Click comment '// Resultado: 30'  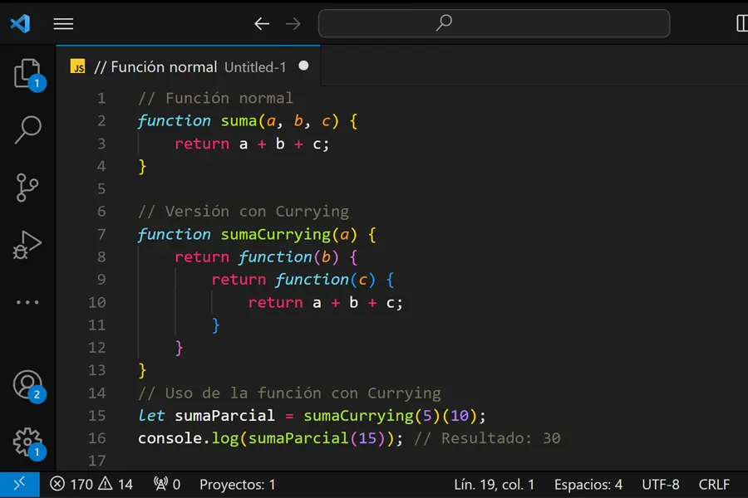pyautogui.click(x=487, y=438)
